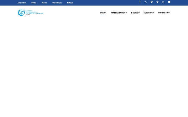The width and height of the screenshot is (188, 117).
Task: Click the SJM school logo
Action: [x=31, y=12]
